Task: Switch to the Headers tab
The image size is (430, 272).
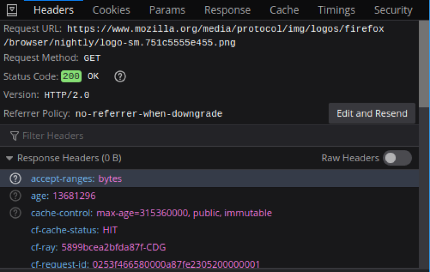Action: [x=53, y=10]
